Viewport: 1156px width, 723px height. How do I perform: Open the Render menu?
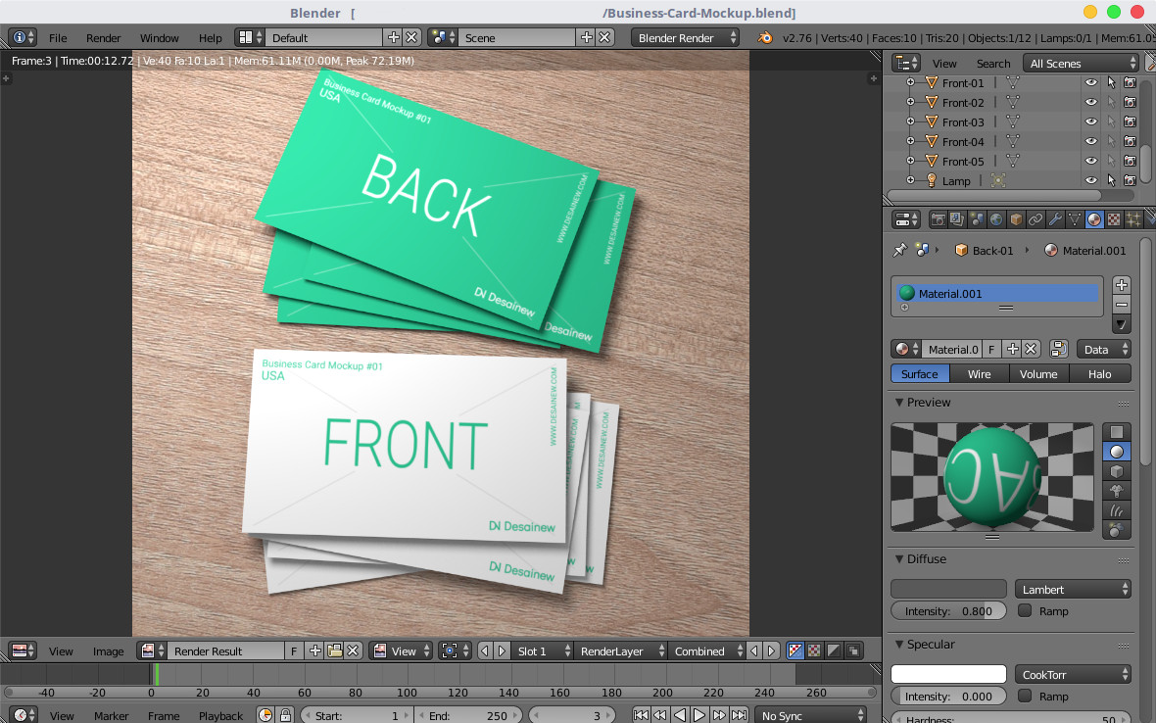pyautogui.click(x=103, y=37)
